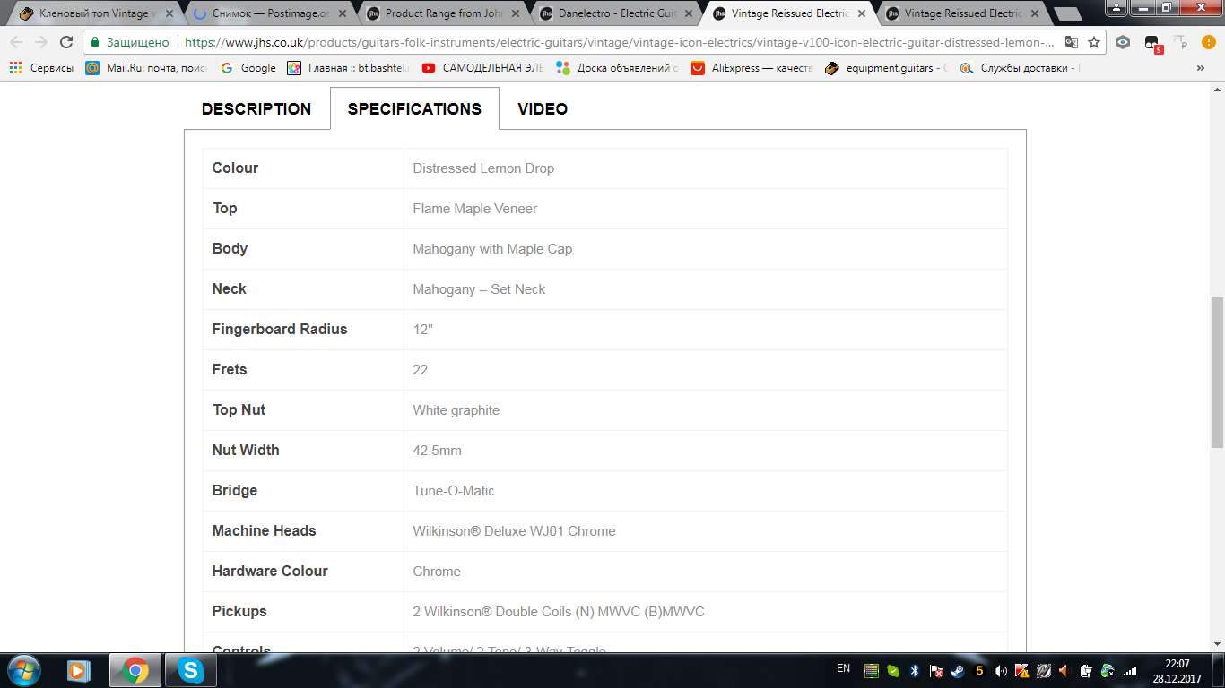Click the Machine Heads row label
This screenshot has width=1225, height=688.
[x=264, y=531]
